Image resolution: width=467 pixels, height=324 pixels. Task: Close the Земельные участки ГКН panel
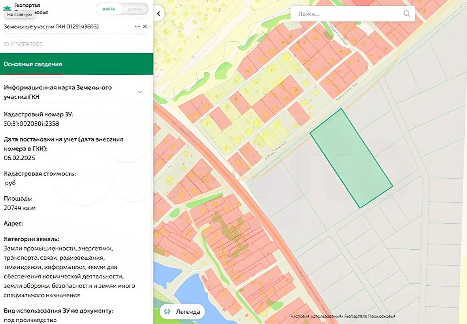(x=145, y=26)
